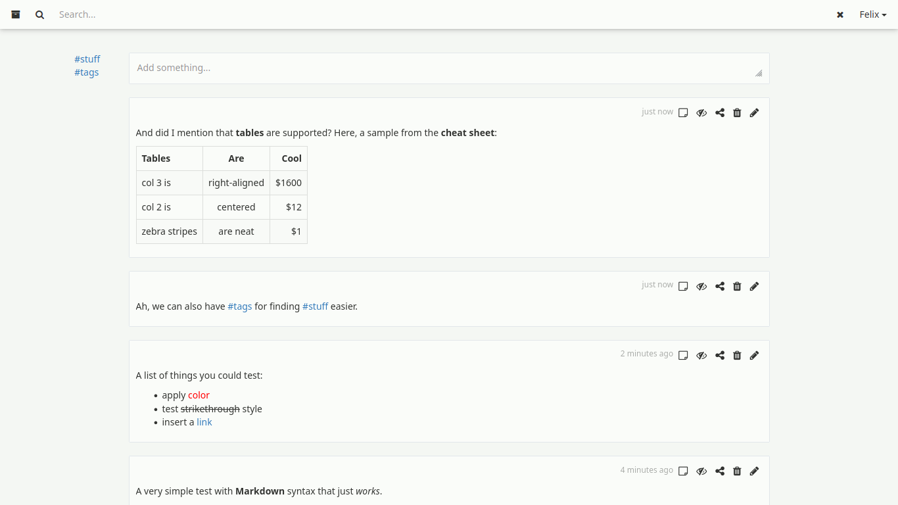Hide the tags note with eye icon
Image resolution: width=898 pixels, height=505 pixels.
pos(701,286)
